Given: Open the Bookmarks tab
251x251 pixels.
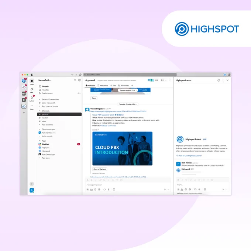Looking at the screenshot, I should [123, 86].
